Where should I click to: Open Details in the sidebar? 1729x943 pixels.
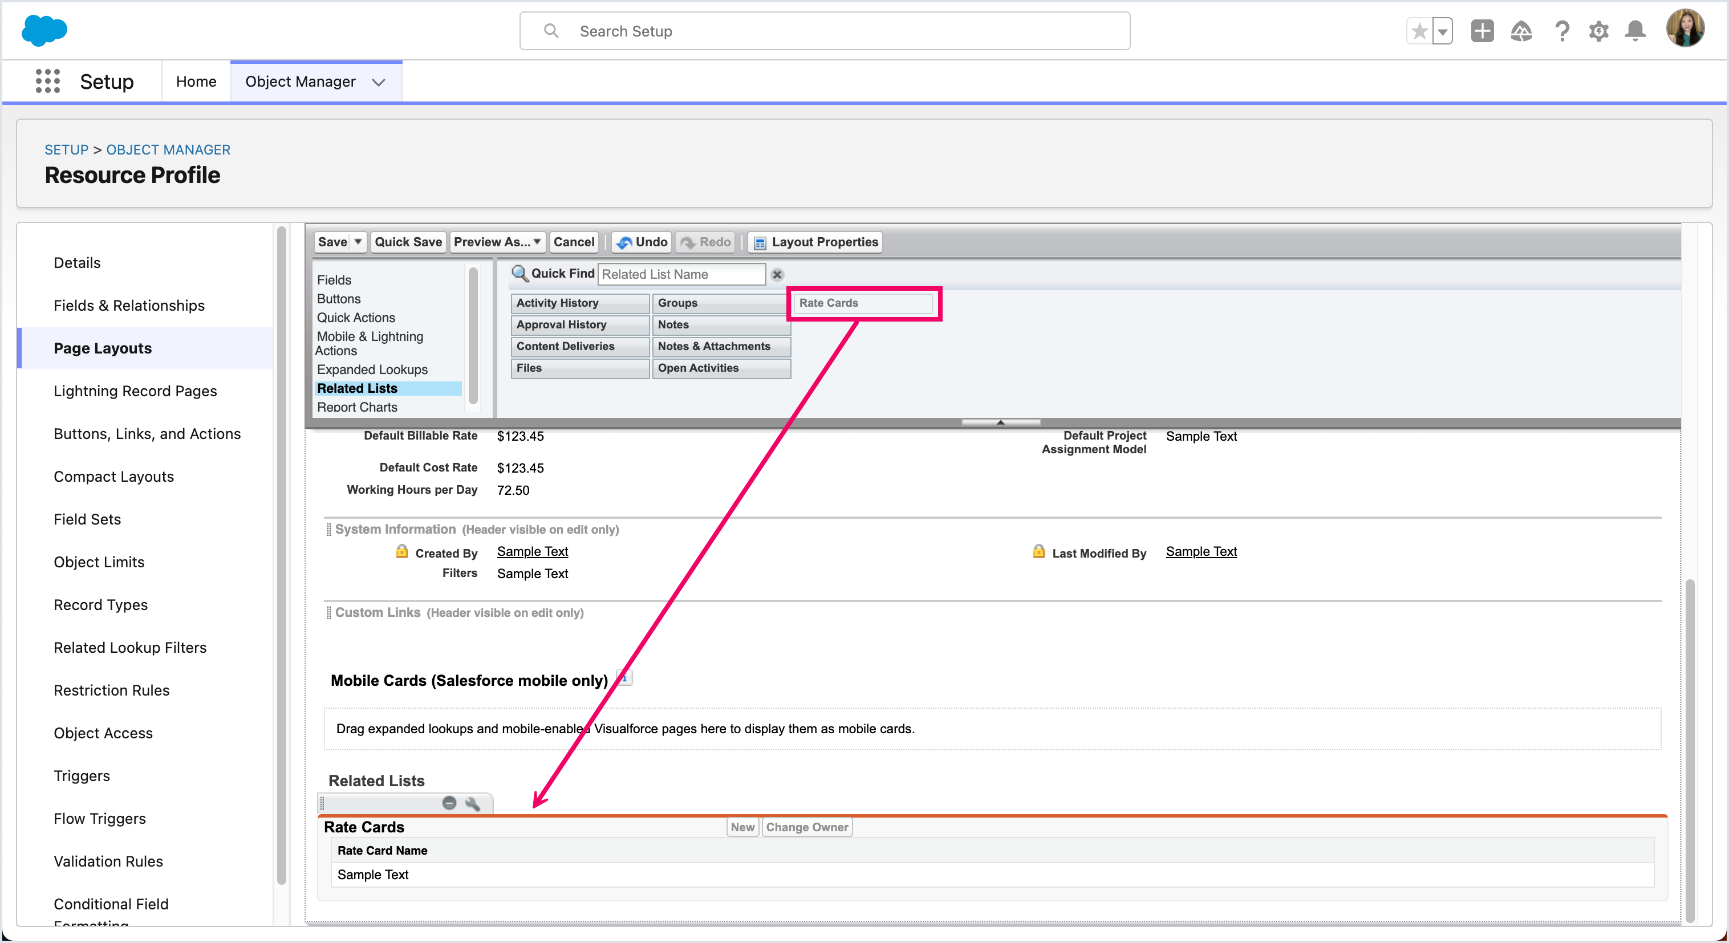(x=77, y=262)
